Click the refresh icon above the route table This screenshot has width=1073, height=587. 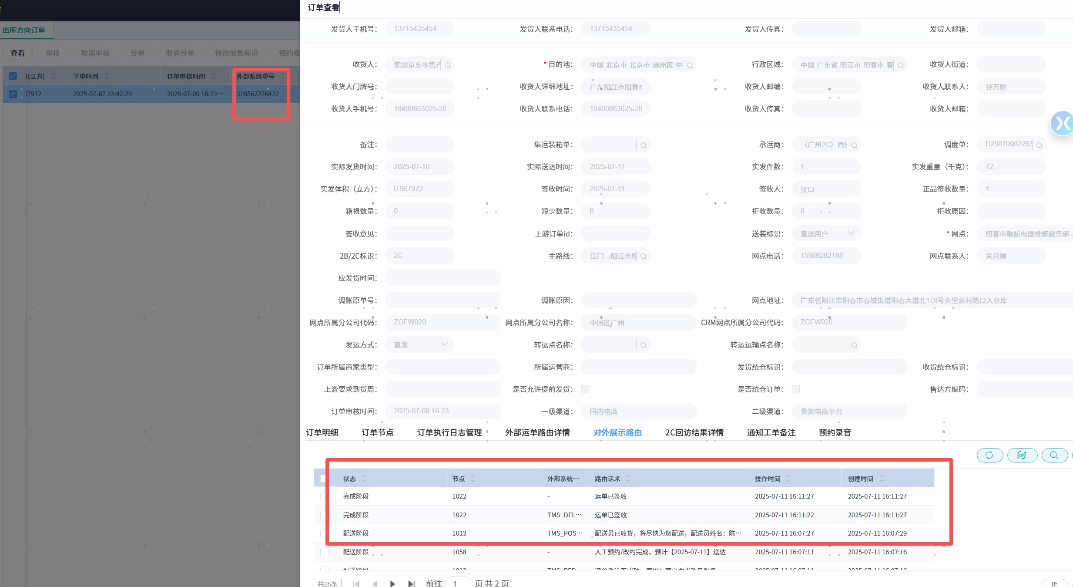989,455
